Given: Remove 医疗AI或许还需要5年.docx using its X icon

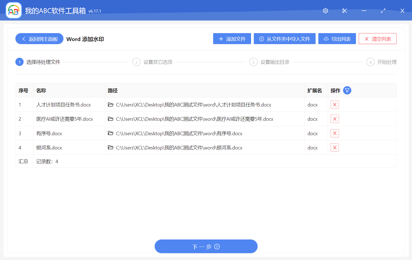Looking at the screenshot, I should 335,119.
